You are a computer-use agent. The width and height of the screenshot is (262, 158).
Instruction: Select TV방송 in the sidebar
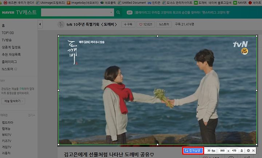click(7, 40)
